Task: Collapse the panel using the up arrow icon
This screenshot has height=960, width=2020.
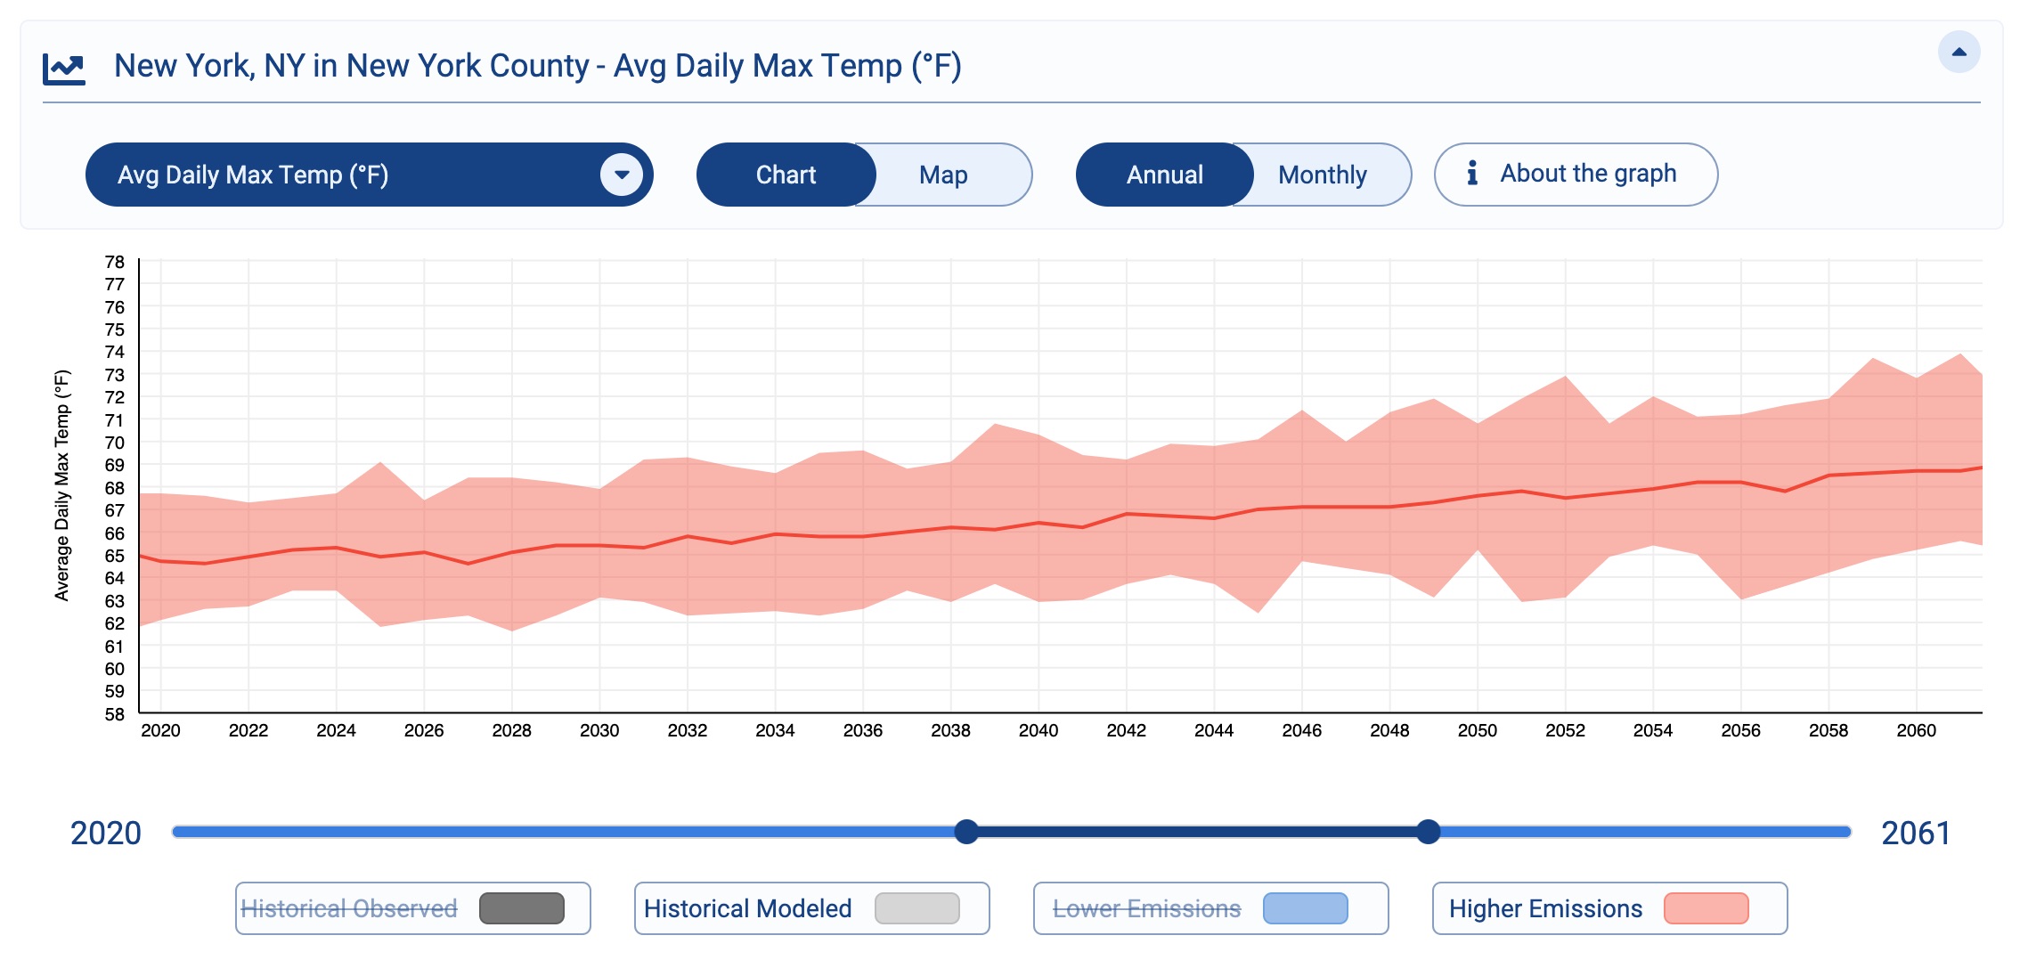Action: pyautogui.click(x=1958, y=51)
